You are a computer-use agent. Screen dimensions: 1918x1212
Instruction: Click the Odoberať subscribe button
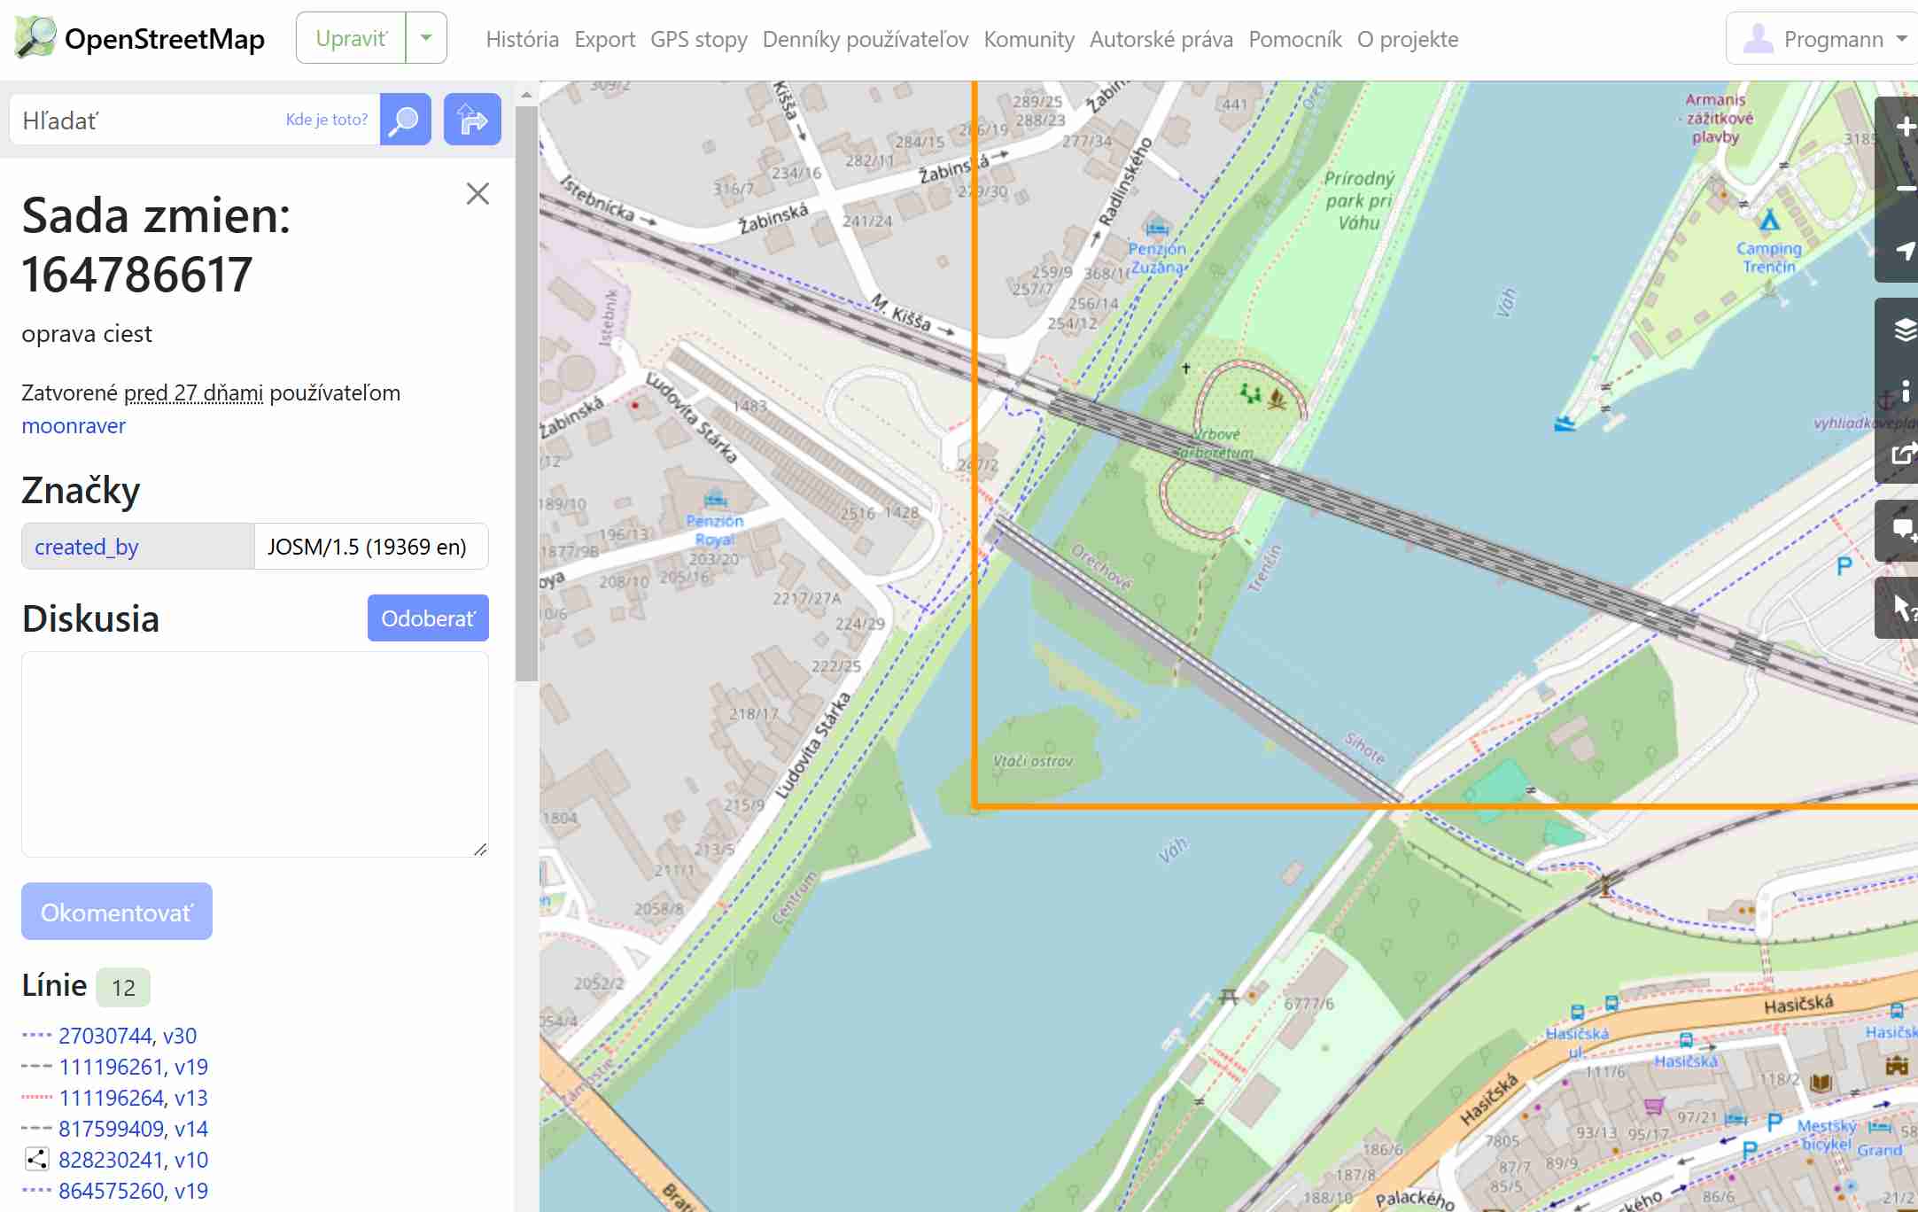[428, 618]
